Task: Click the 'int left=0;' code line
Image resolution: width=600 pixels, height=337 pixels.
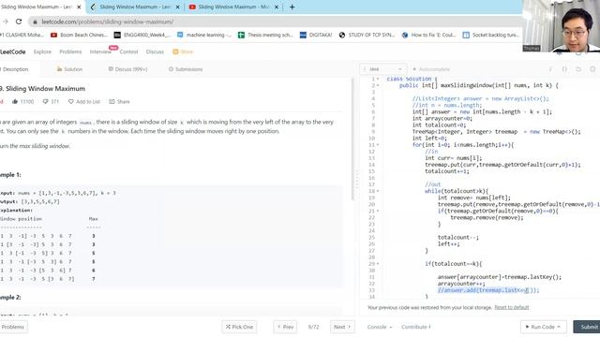Action: [429, 139]
